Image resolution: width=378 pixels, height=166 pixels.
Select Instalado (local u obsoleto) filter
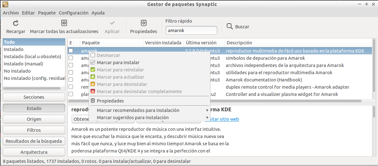tap(34, 57)
